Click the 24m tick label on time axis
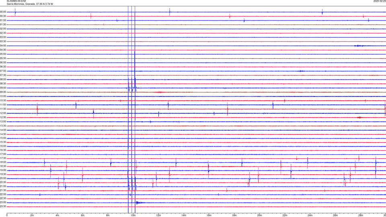386x217 pixels. tap(310, 215)
